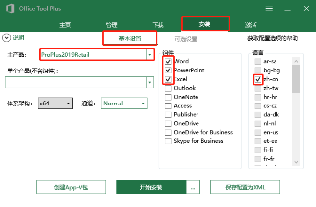Enable the en-us language checkbox
The width and height of the screenshot is (316, 207).
(258, 132)
